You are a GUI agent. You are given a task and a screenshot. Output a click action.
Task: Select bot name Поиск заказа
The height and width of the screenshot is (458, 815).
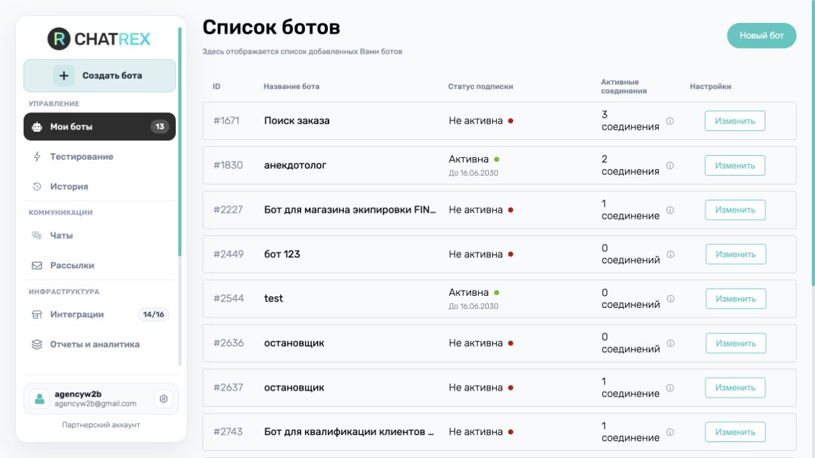tap(297, 121)
